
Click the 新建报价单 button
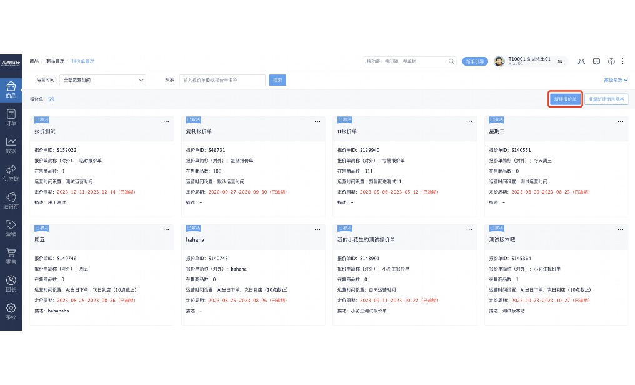(565, 99)
